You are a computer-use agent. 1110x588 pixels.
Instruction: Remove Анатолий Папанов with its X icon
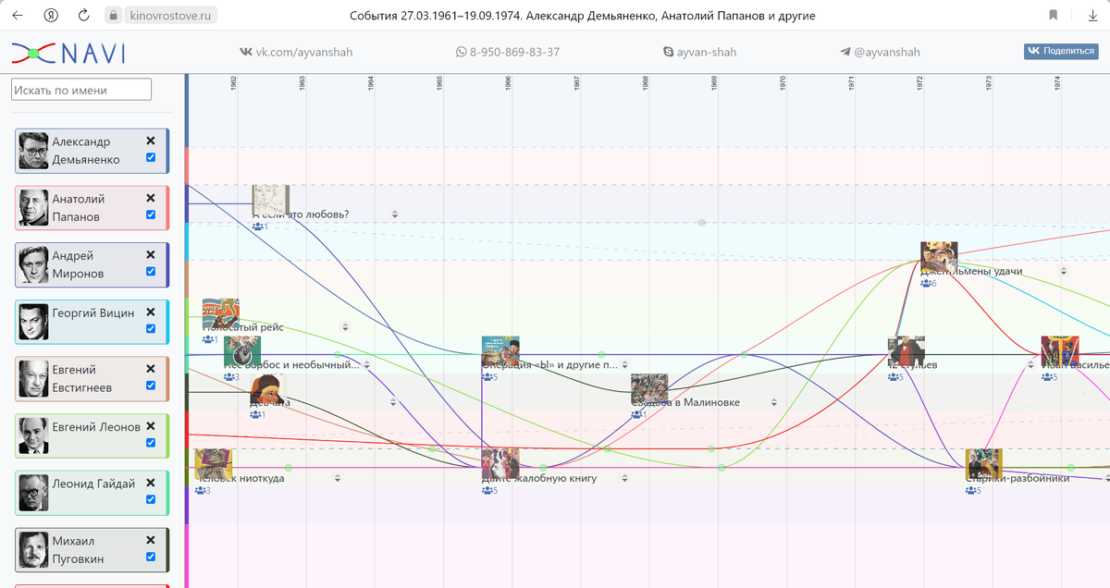click(151, 198)
